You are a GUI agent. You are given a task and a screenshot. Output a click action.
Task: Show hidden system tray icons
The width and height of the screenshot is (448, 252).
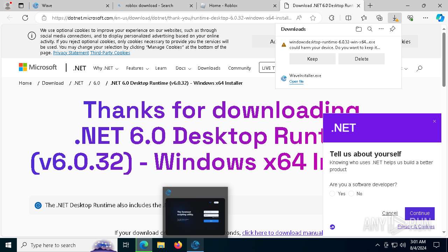click(377, 245)
